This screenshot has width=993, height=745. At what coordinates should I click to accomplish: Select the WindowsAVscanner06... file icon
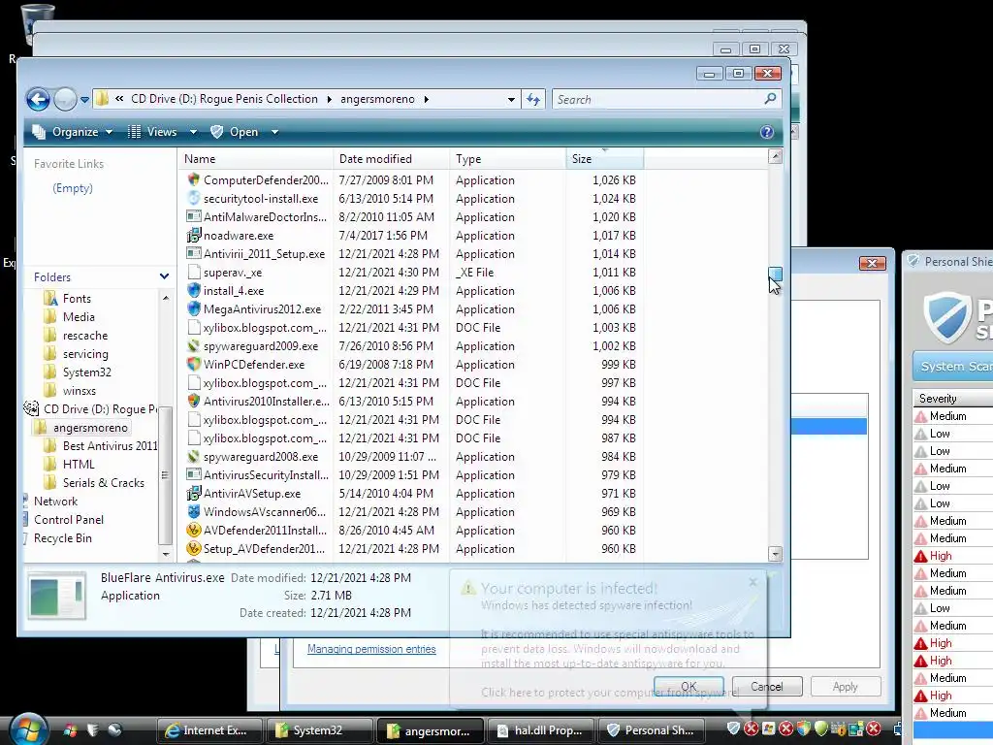[x=194, y=512]
